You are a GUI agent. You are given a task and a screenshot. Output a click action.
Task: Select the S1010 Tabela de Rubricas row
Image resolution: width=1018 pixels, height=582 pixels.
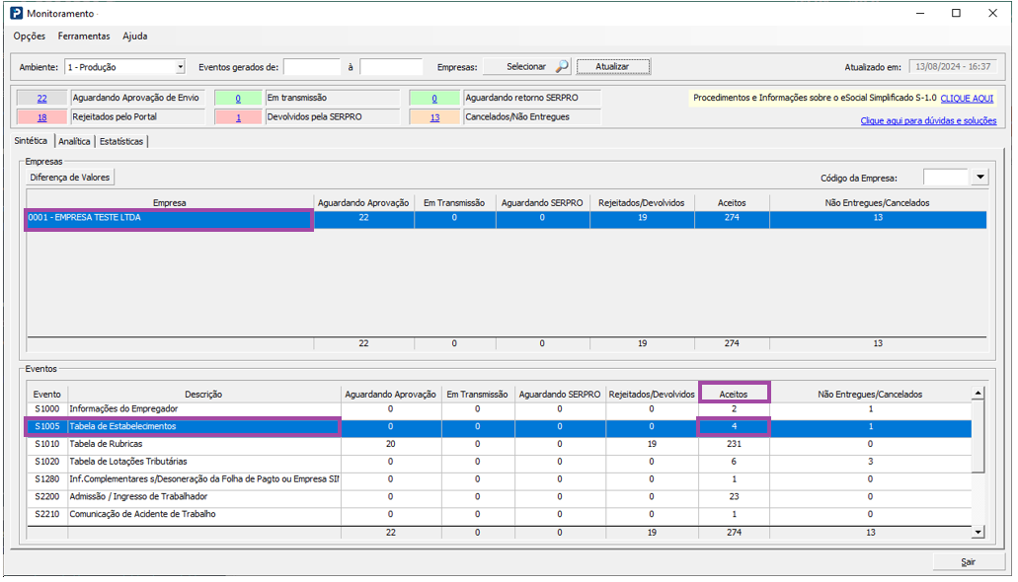pyautogui.click(x=499, y=444)
